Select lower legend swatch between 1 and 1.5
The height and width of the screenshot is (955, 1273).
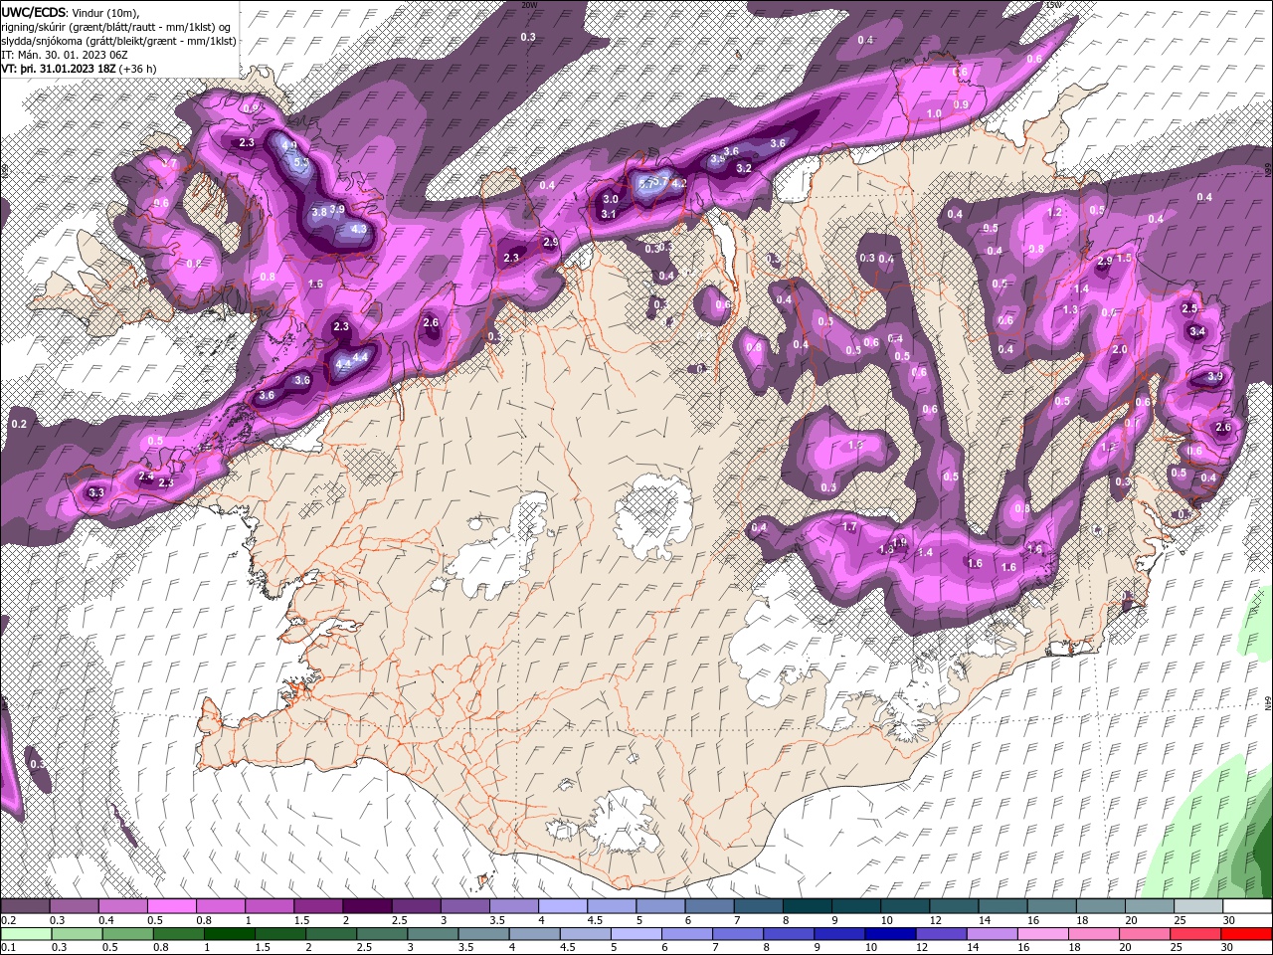click(x=232, y=934)
